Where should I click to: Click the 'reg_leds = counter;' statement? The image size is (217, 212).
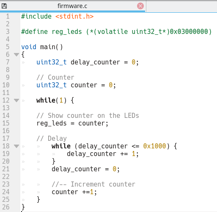coord(72,123)
